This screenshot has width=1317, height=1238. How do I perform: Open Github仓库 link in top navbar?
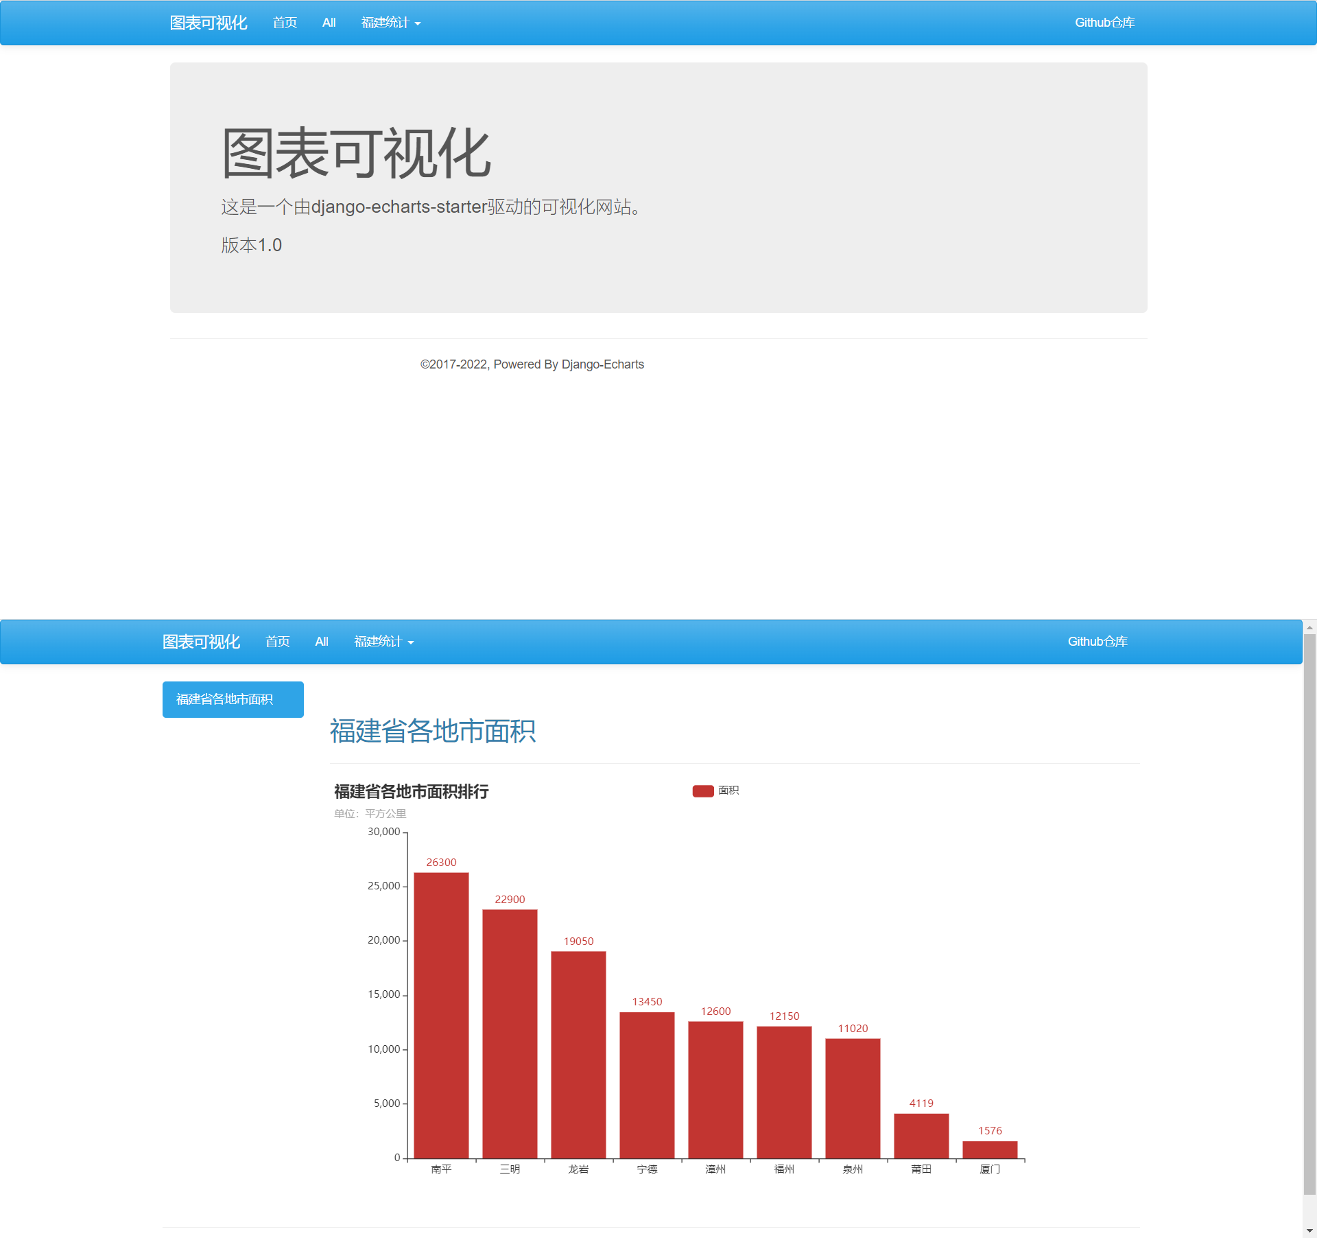click(x=1104, y=23)
